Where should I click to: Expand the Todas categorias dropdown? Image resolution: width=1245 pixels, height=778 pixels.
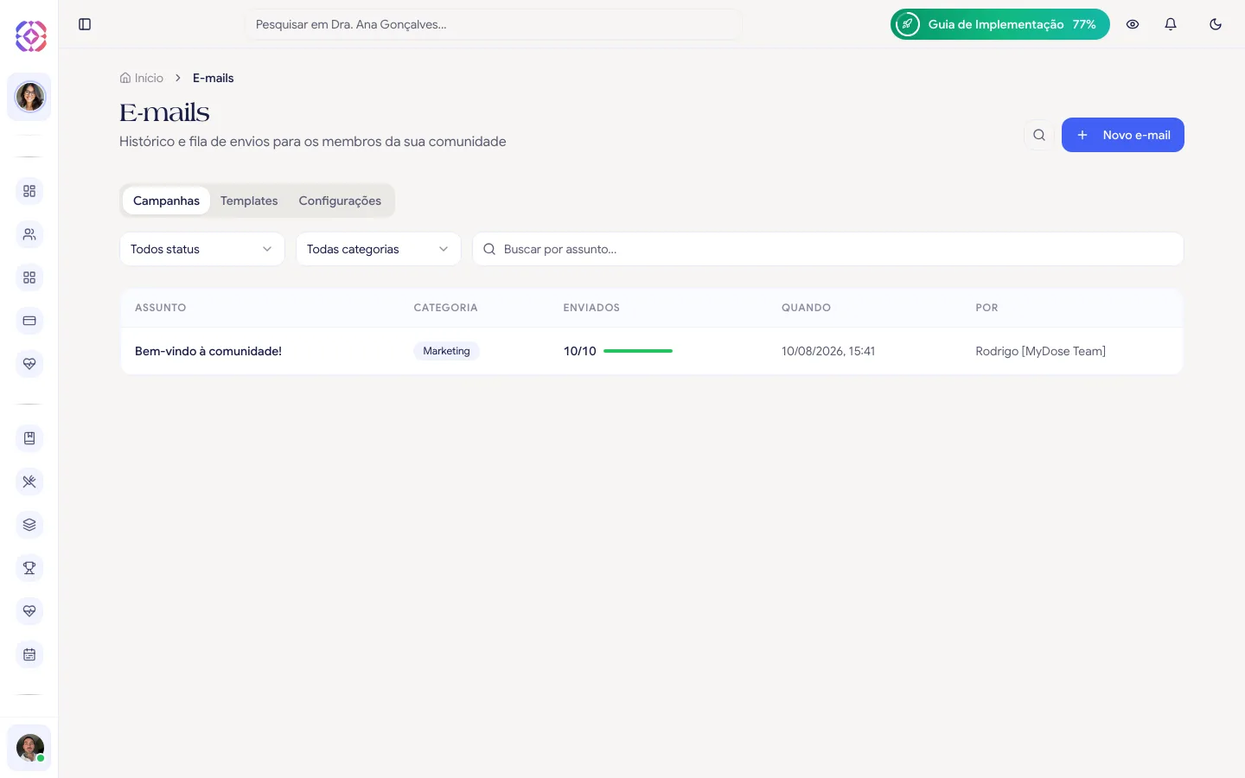[379, 249]
